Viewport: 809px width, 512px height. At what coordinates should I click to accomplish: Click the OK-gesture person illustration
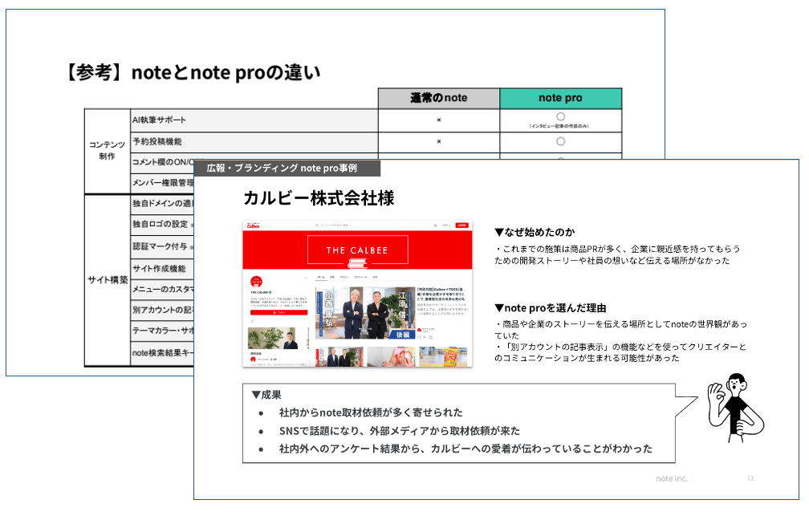[x=734, y=408]
